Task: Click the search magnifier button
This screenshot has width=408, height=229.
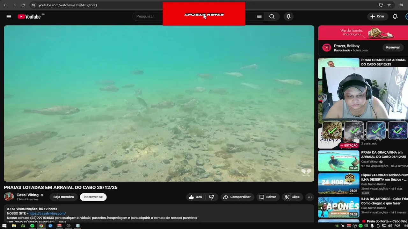Action: [x=272, y=17]
